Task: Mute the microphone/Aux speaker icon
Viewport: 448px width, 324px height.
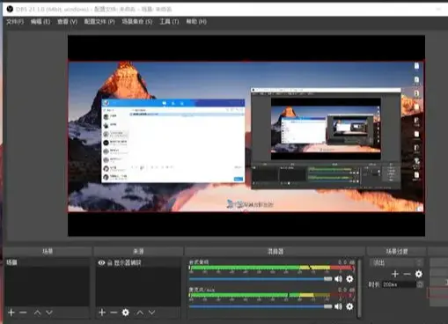Action: pos(338,306)
